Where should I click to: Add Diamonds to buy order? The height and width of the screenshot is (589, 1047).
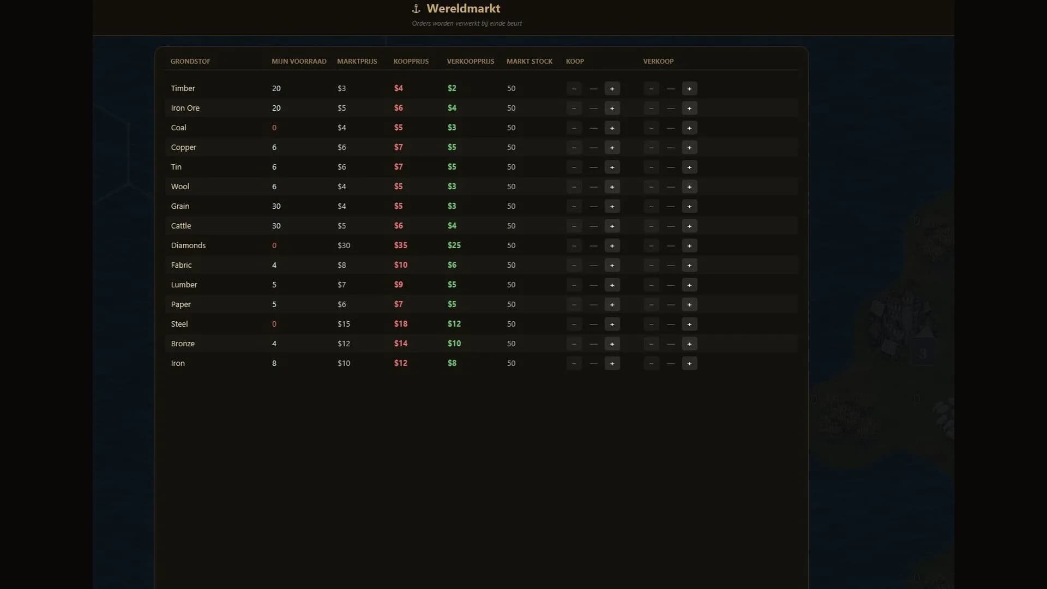(612, 245)
